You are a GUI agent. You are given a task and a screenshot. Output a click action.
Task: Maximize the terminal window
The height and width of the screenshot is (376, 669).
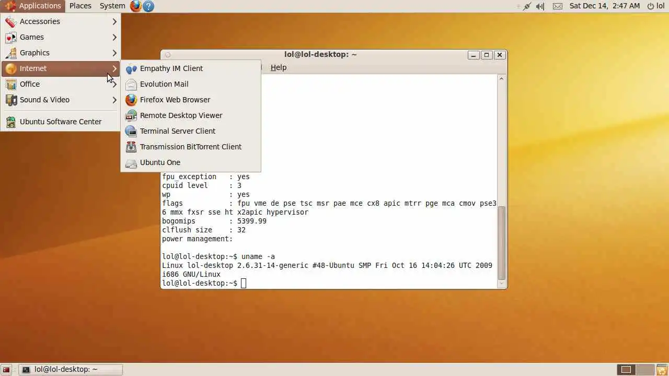click(x=487, y=55)
